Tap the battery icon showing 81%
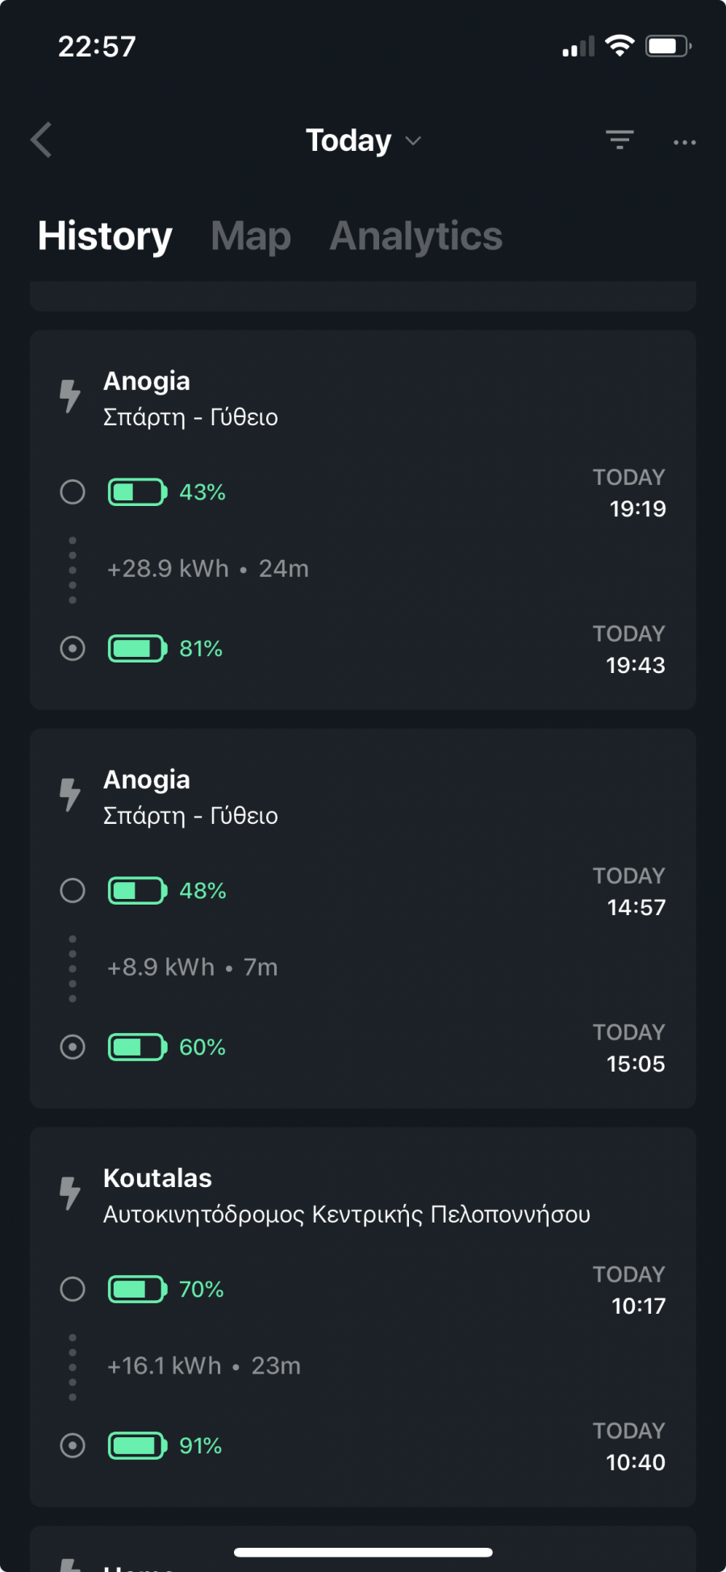 (x=138, y=648)
